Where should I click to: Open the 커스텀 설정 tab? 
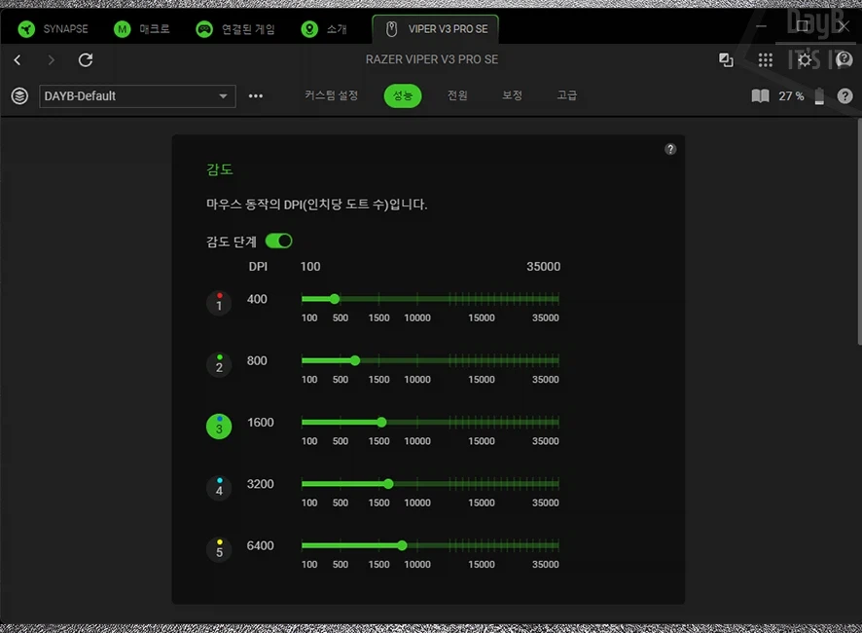[x=330, y=96]
